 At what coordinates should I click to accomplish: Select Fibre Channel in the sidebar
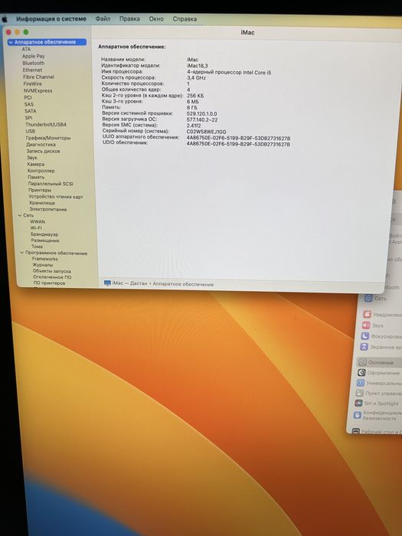point(38,77)
